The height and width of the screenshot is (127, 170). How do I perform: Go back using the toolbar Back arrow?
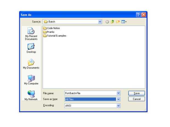(107, 22)
